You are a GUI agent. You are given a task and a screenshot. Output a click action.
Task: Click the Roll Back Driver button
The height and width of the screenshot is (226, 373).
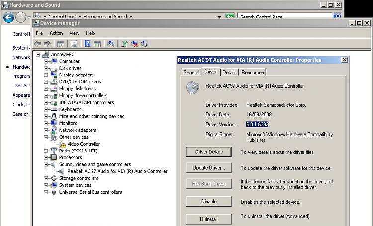[209, 184]
